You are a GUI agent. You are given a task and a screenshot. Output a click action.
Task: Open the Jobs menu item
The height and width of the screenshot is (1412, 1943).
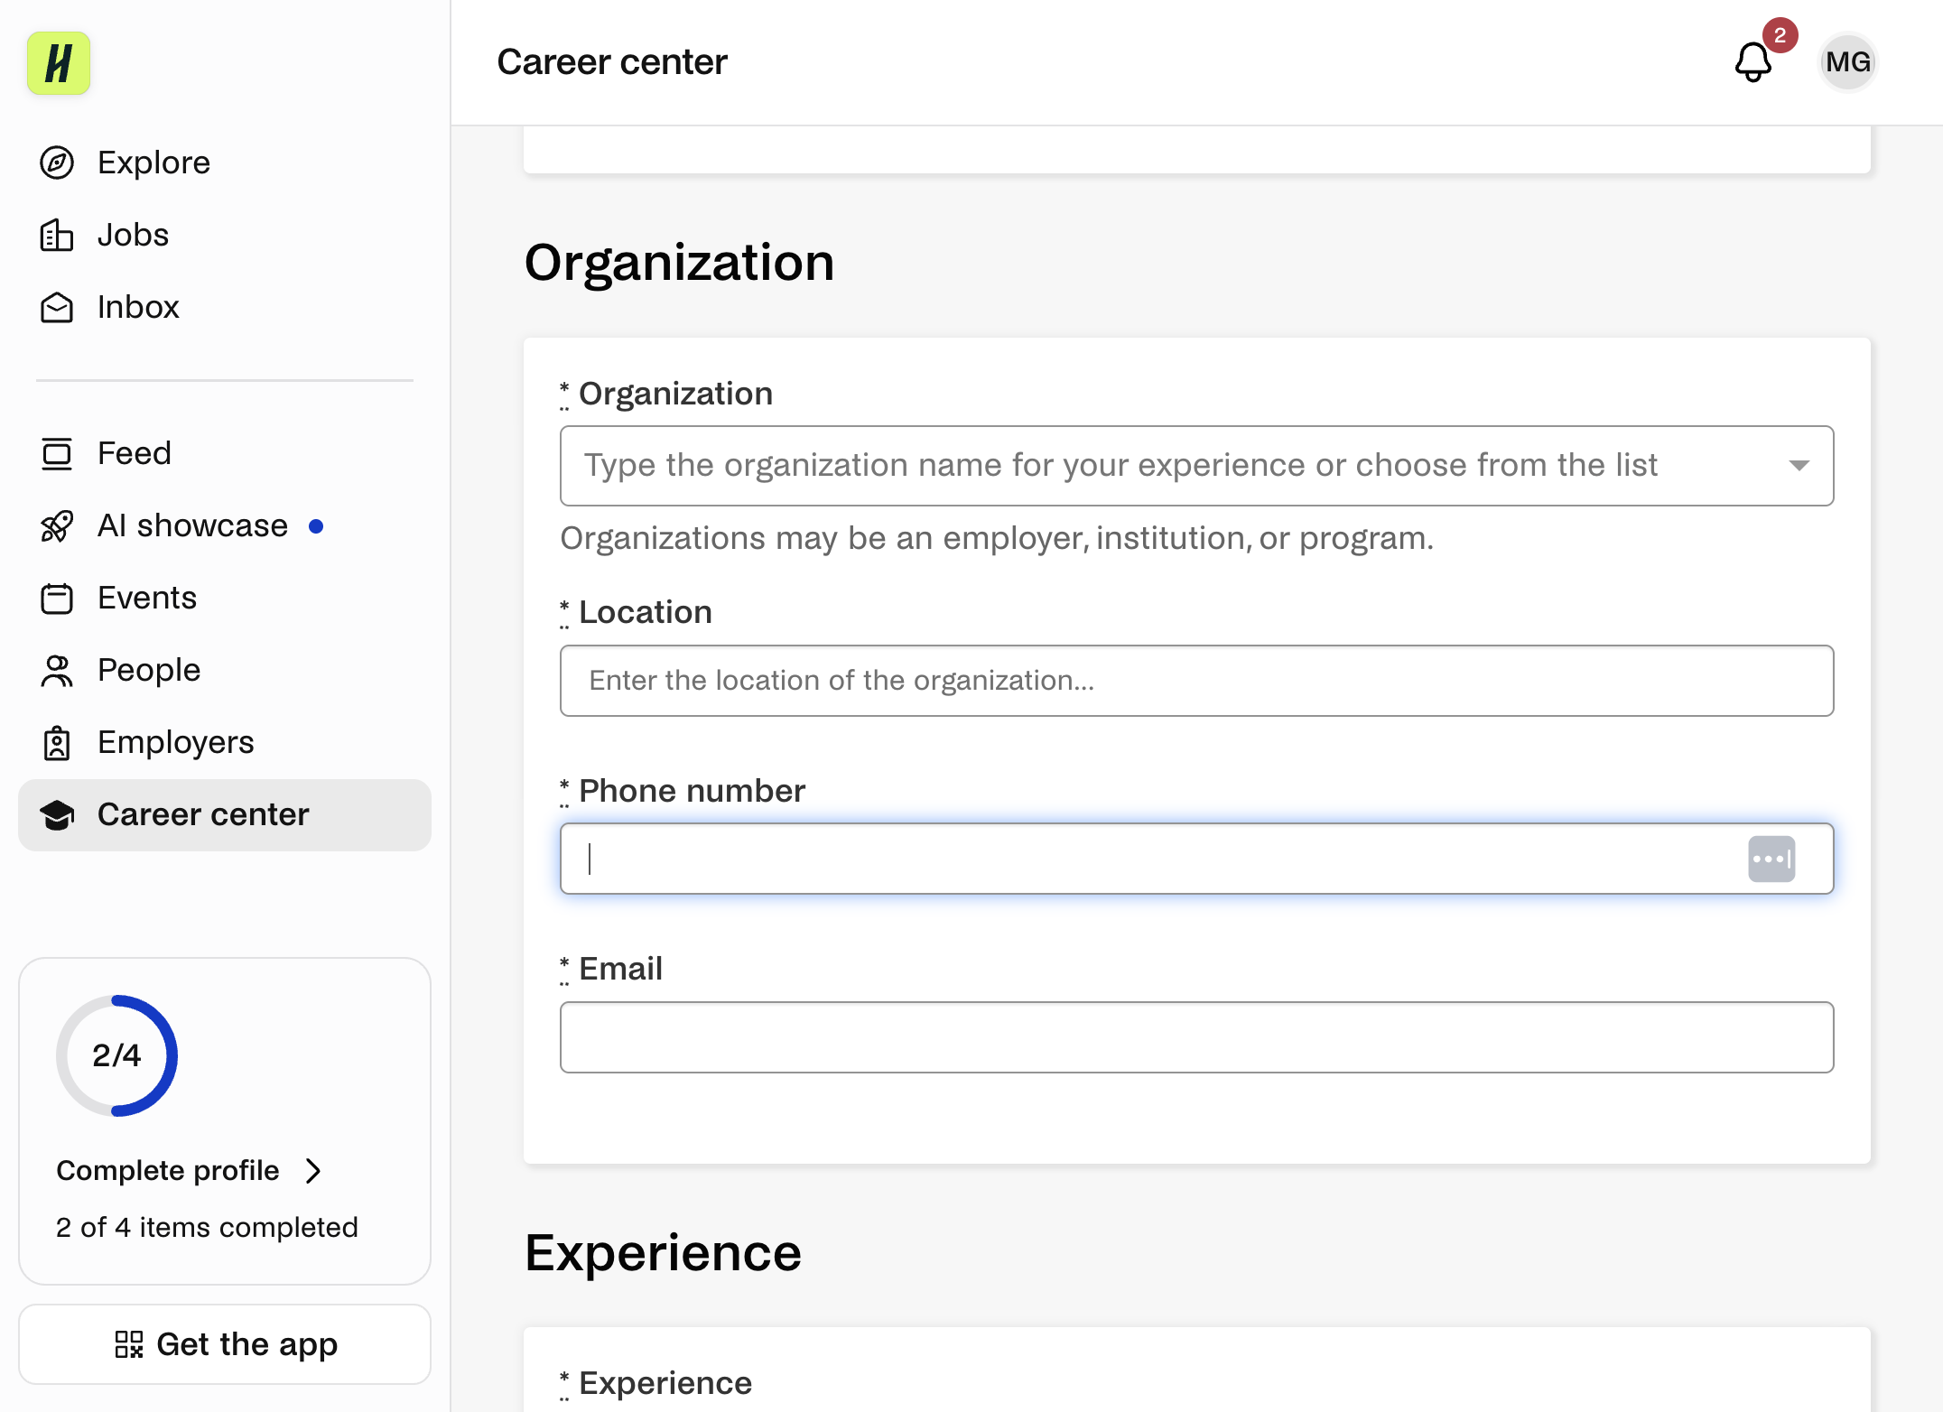click(224, 235)
